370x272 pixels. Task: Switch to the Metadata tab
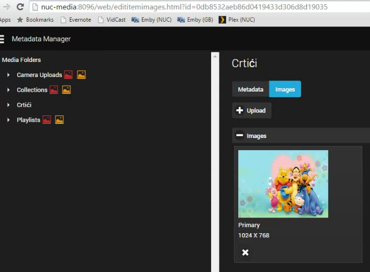click(x=250, y=89)
